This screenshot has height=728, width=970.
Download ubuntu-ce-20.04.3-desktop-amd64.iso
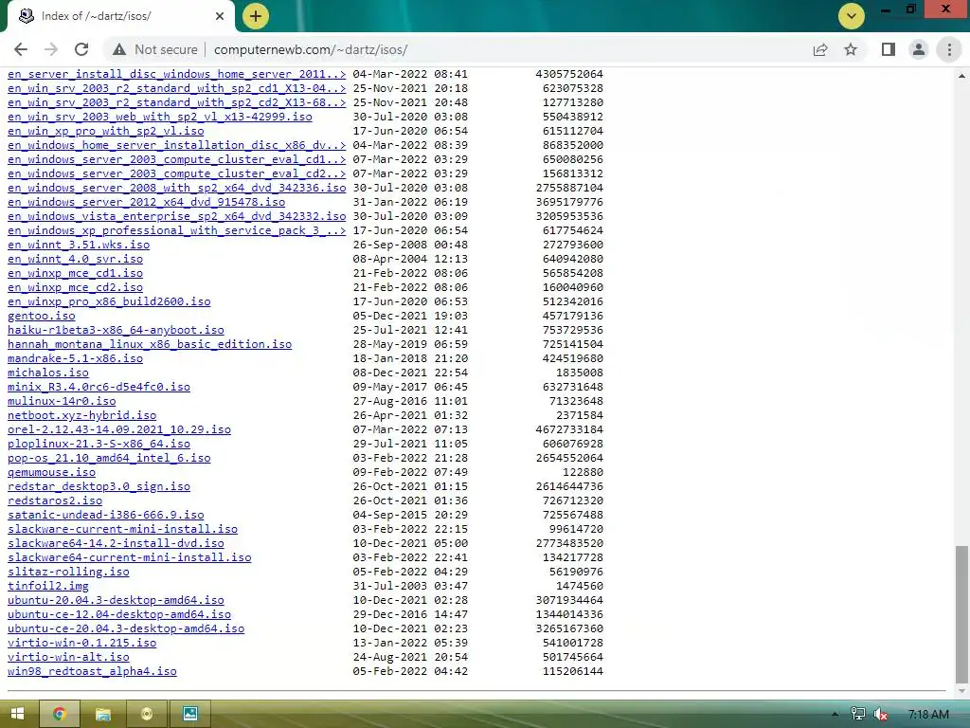point(126,629)
